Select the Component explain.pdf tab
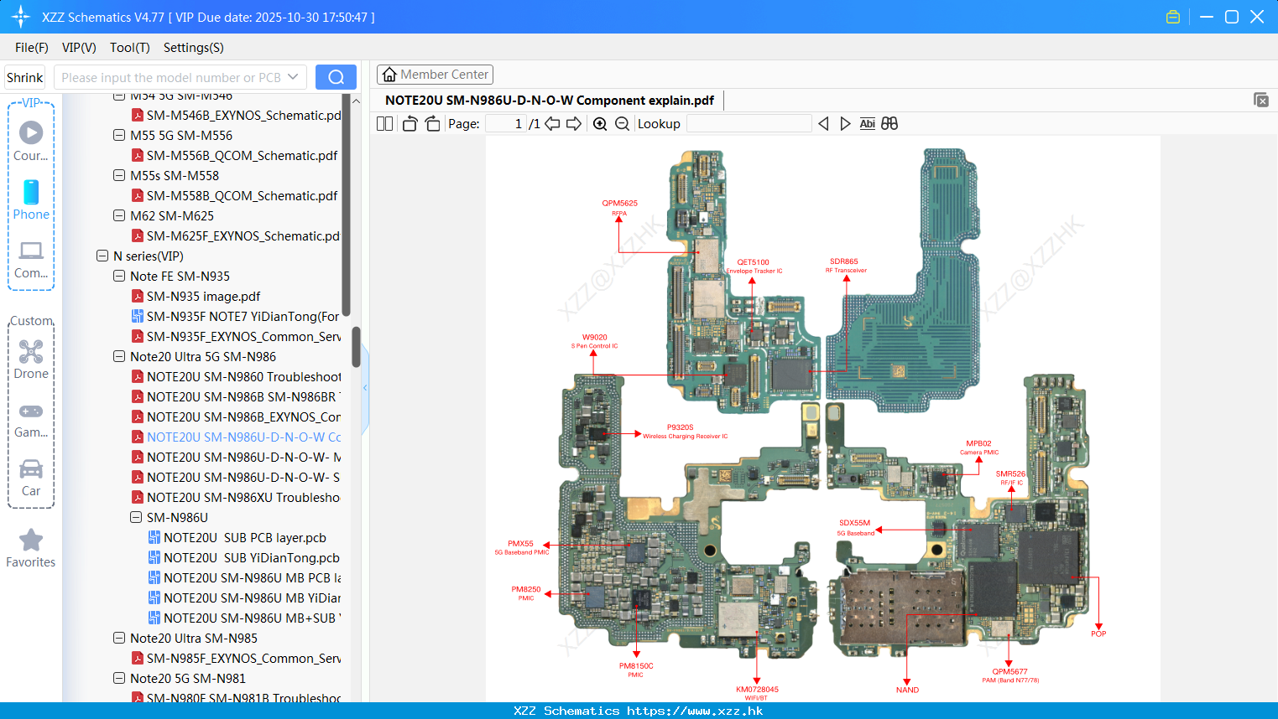This screenshot has height=719, width=1278. 550,101
